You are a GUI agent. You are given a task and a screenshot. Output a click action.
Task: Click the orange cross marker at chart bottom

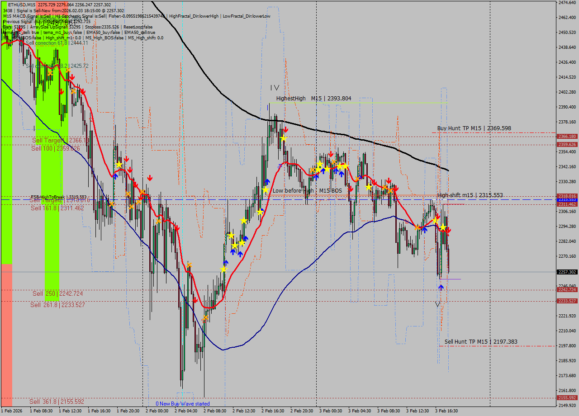(x=205, y=318)
